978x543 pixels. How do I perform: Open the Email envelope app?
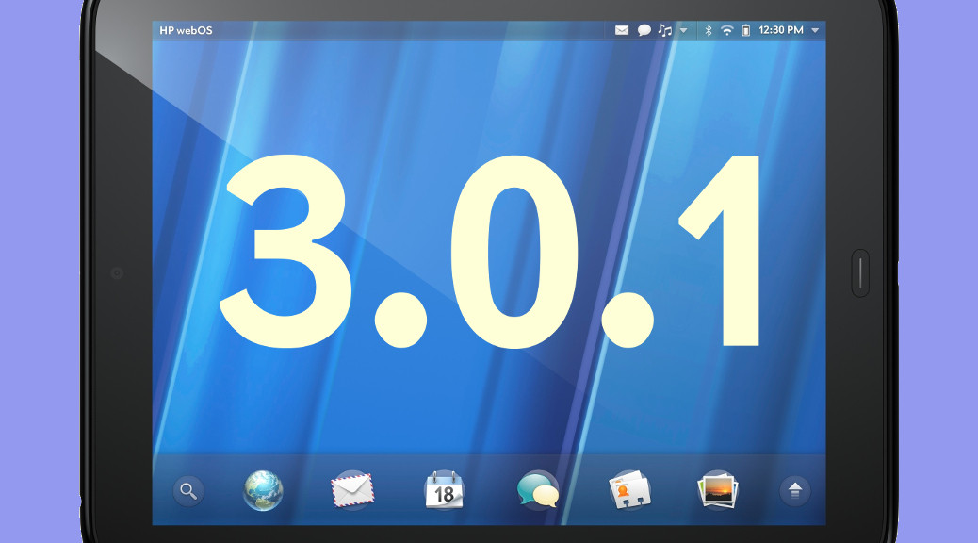352,490
